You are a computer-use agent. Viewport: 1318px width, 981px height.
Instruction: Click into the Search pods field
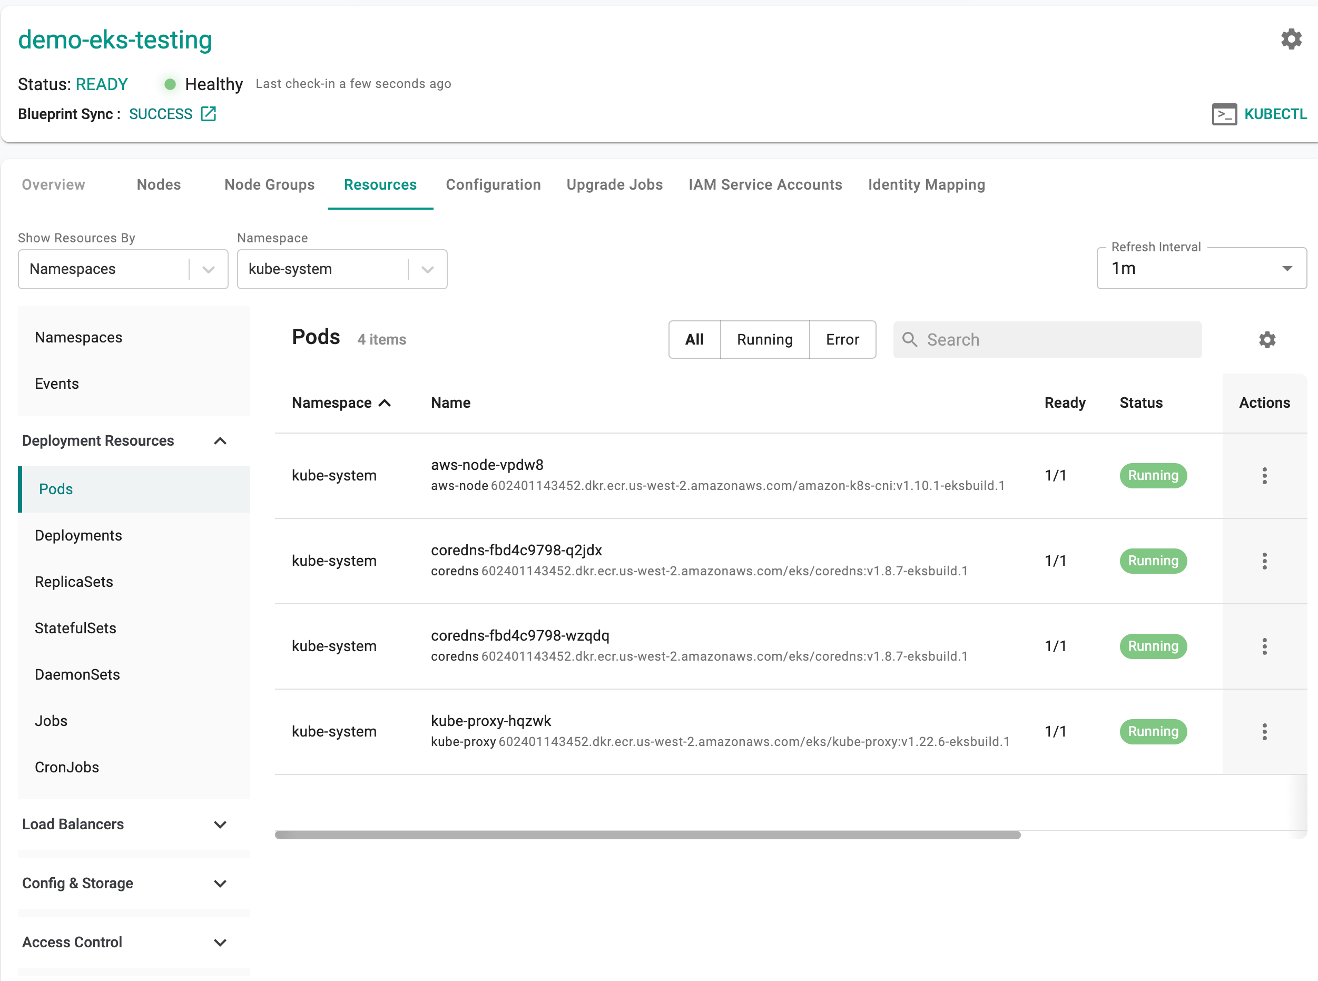[x=1047, y=340]
